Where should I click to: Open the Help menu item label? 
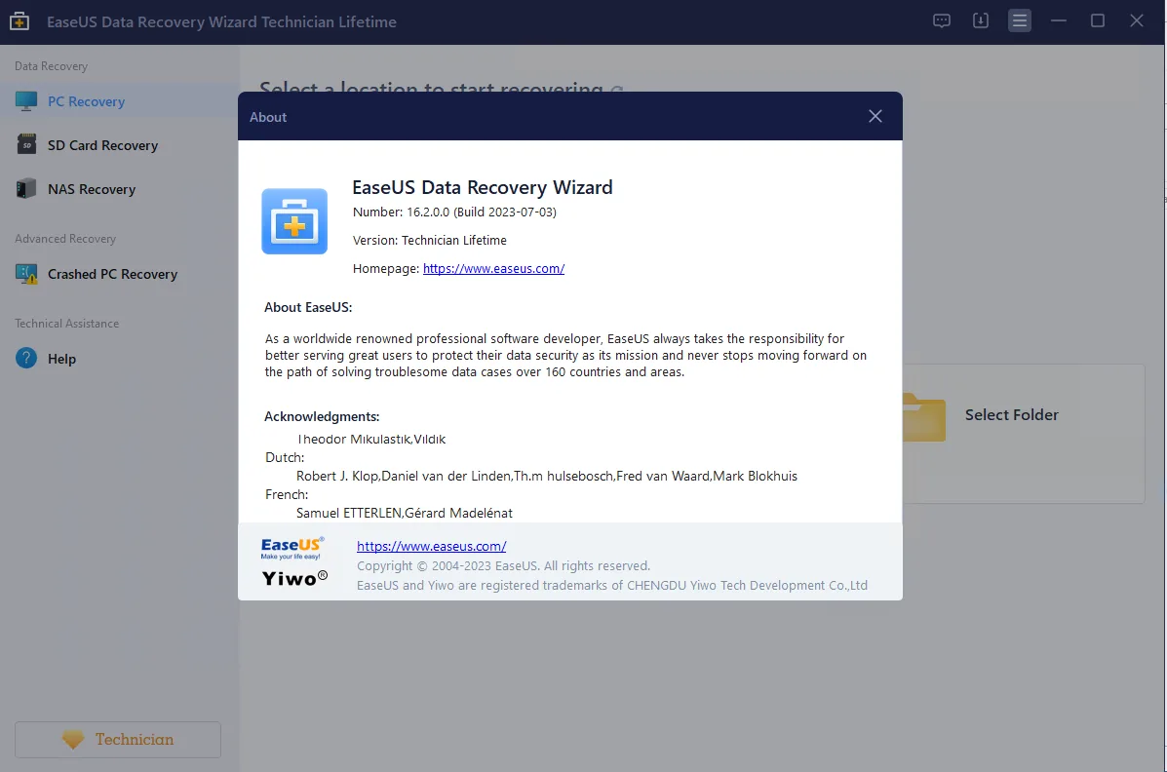click(61, 359)
